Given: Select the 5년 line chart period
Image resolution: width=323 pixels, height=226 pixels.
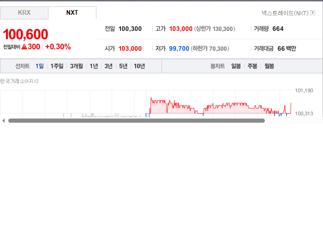Looking at the screenshot, I should (x=123, y=66).
